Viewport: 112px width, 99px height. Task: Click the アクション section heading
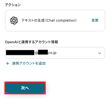coord(13,5)
